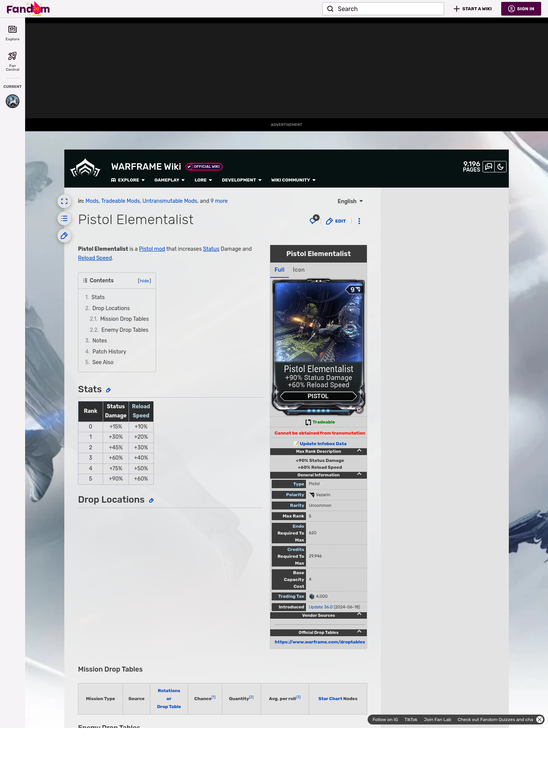The height and width of the screenshot is (761, 548).
Task: Click the Sign In button
Action: click(x=521, y=9)
